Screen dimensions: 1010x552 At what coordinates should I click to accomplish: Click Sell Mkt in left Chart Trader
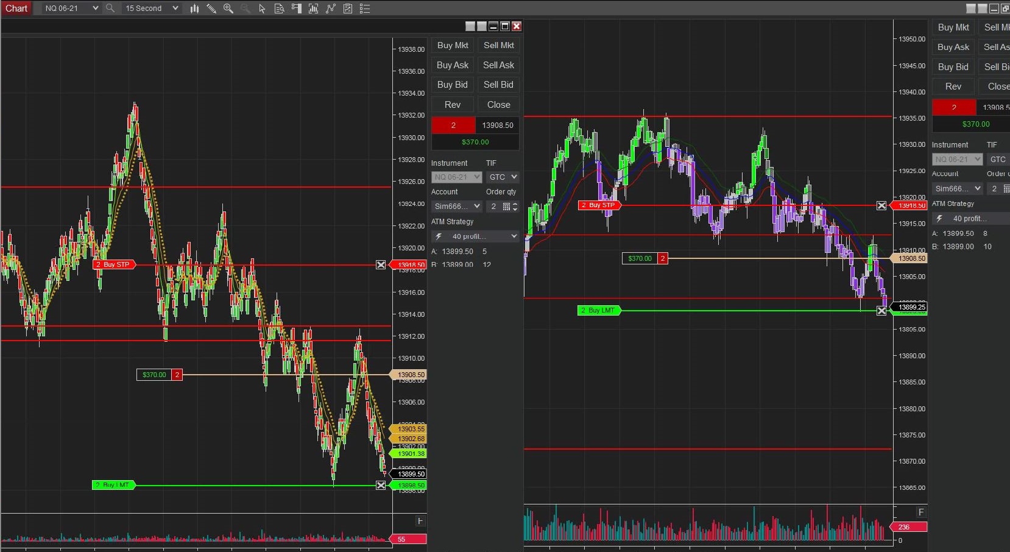(498, 46)
